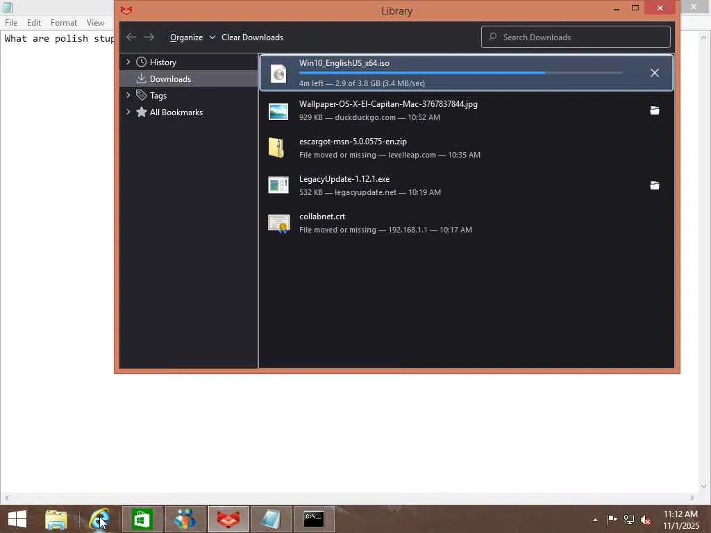Click the History clock icon

142,62
